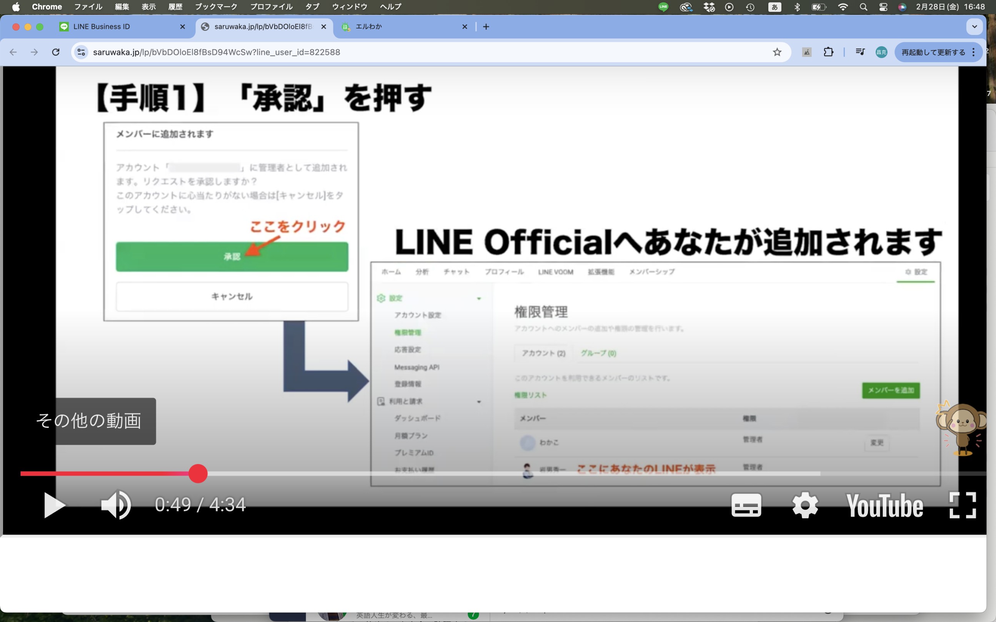Image resolution: width=996 pixels, height=622 pixels.
Task: Open the ヘルプ menu
Action: coord(390,7)
